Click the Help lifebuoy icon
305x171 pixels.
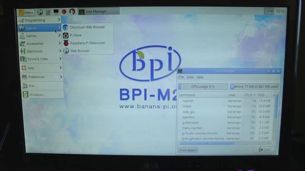tap(24, 68)
